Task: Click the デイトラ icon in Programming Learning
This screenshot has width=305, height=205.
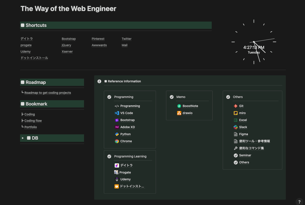Action: click(x=117, y=165)
